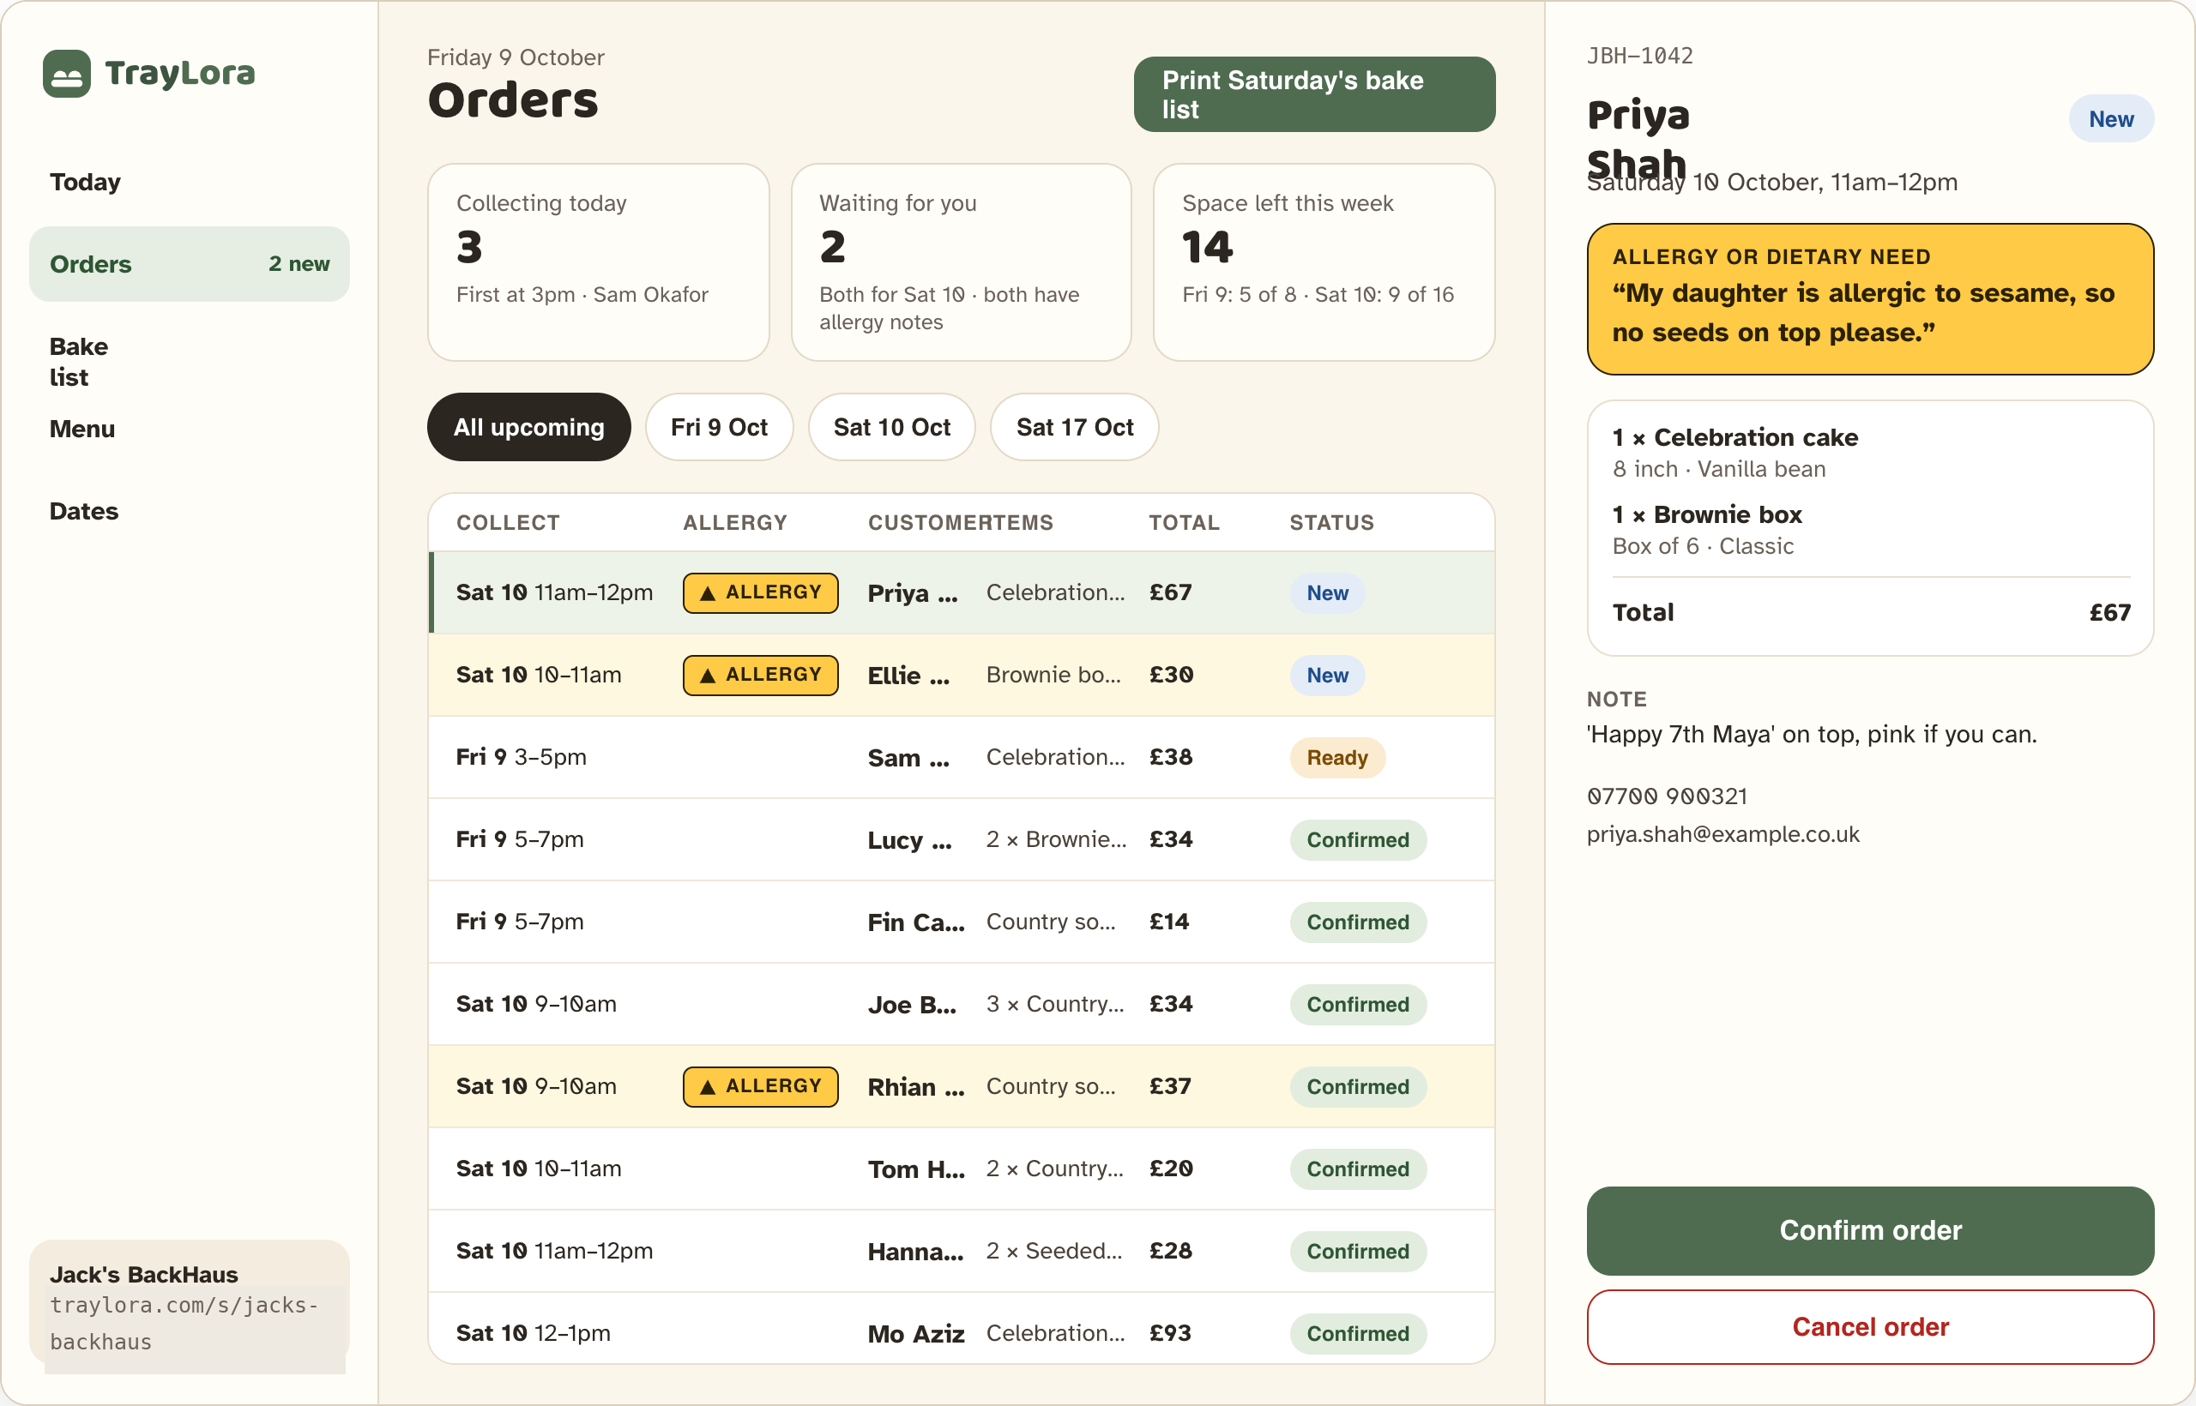Click the Ready status on Sam's order
This screenshot has width=2196, height=1406.
coord(1336,758)
